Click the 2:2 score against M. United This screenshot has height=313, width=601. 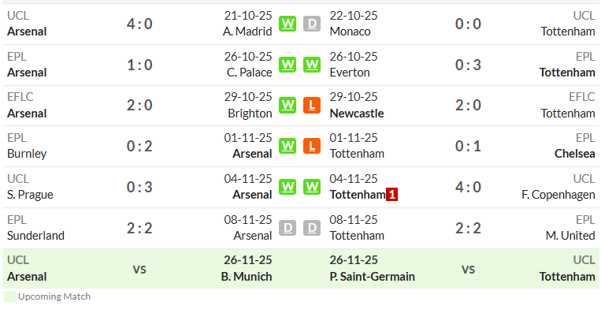(x=468, y=229)
